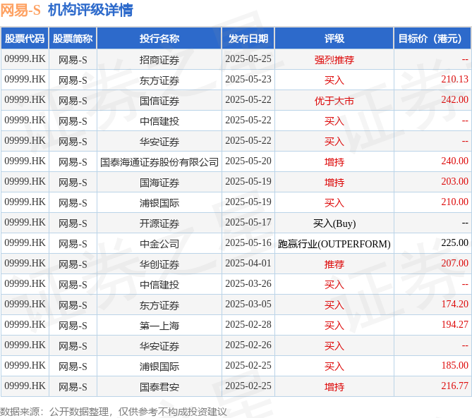Select the 国信证券 cell
The height and width of the screenshot is (418, 472).
[159, 101]
